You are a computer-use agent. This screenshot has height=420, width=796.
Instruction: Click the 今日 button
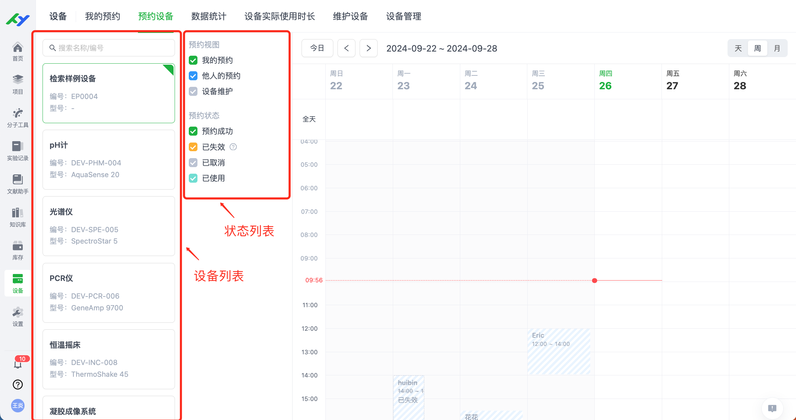317,48
